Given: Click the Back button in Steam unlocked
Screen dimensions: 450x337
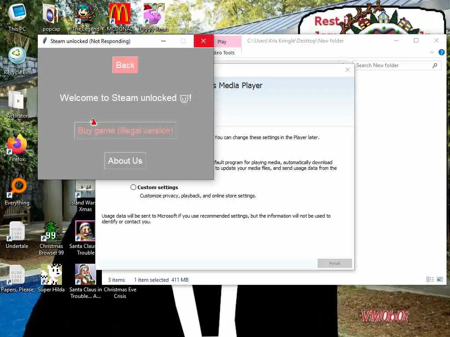Looking at the screenshot, I should (125, 65).
